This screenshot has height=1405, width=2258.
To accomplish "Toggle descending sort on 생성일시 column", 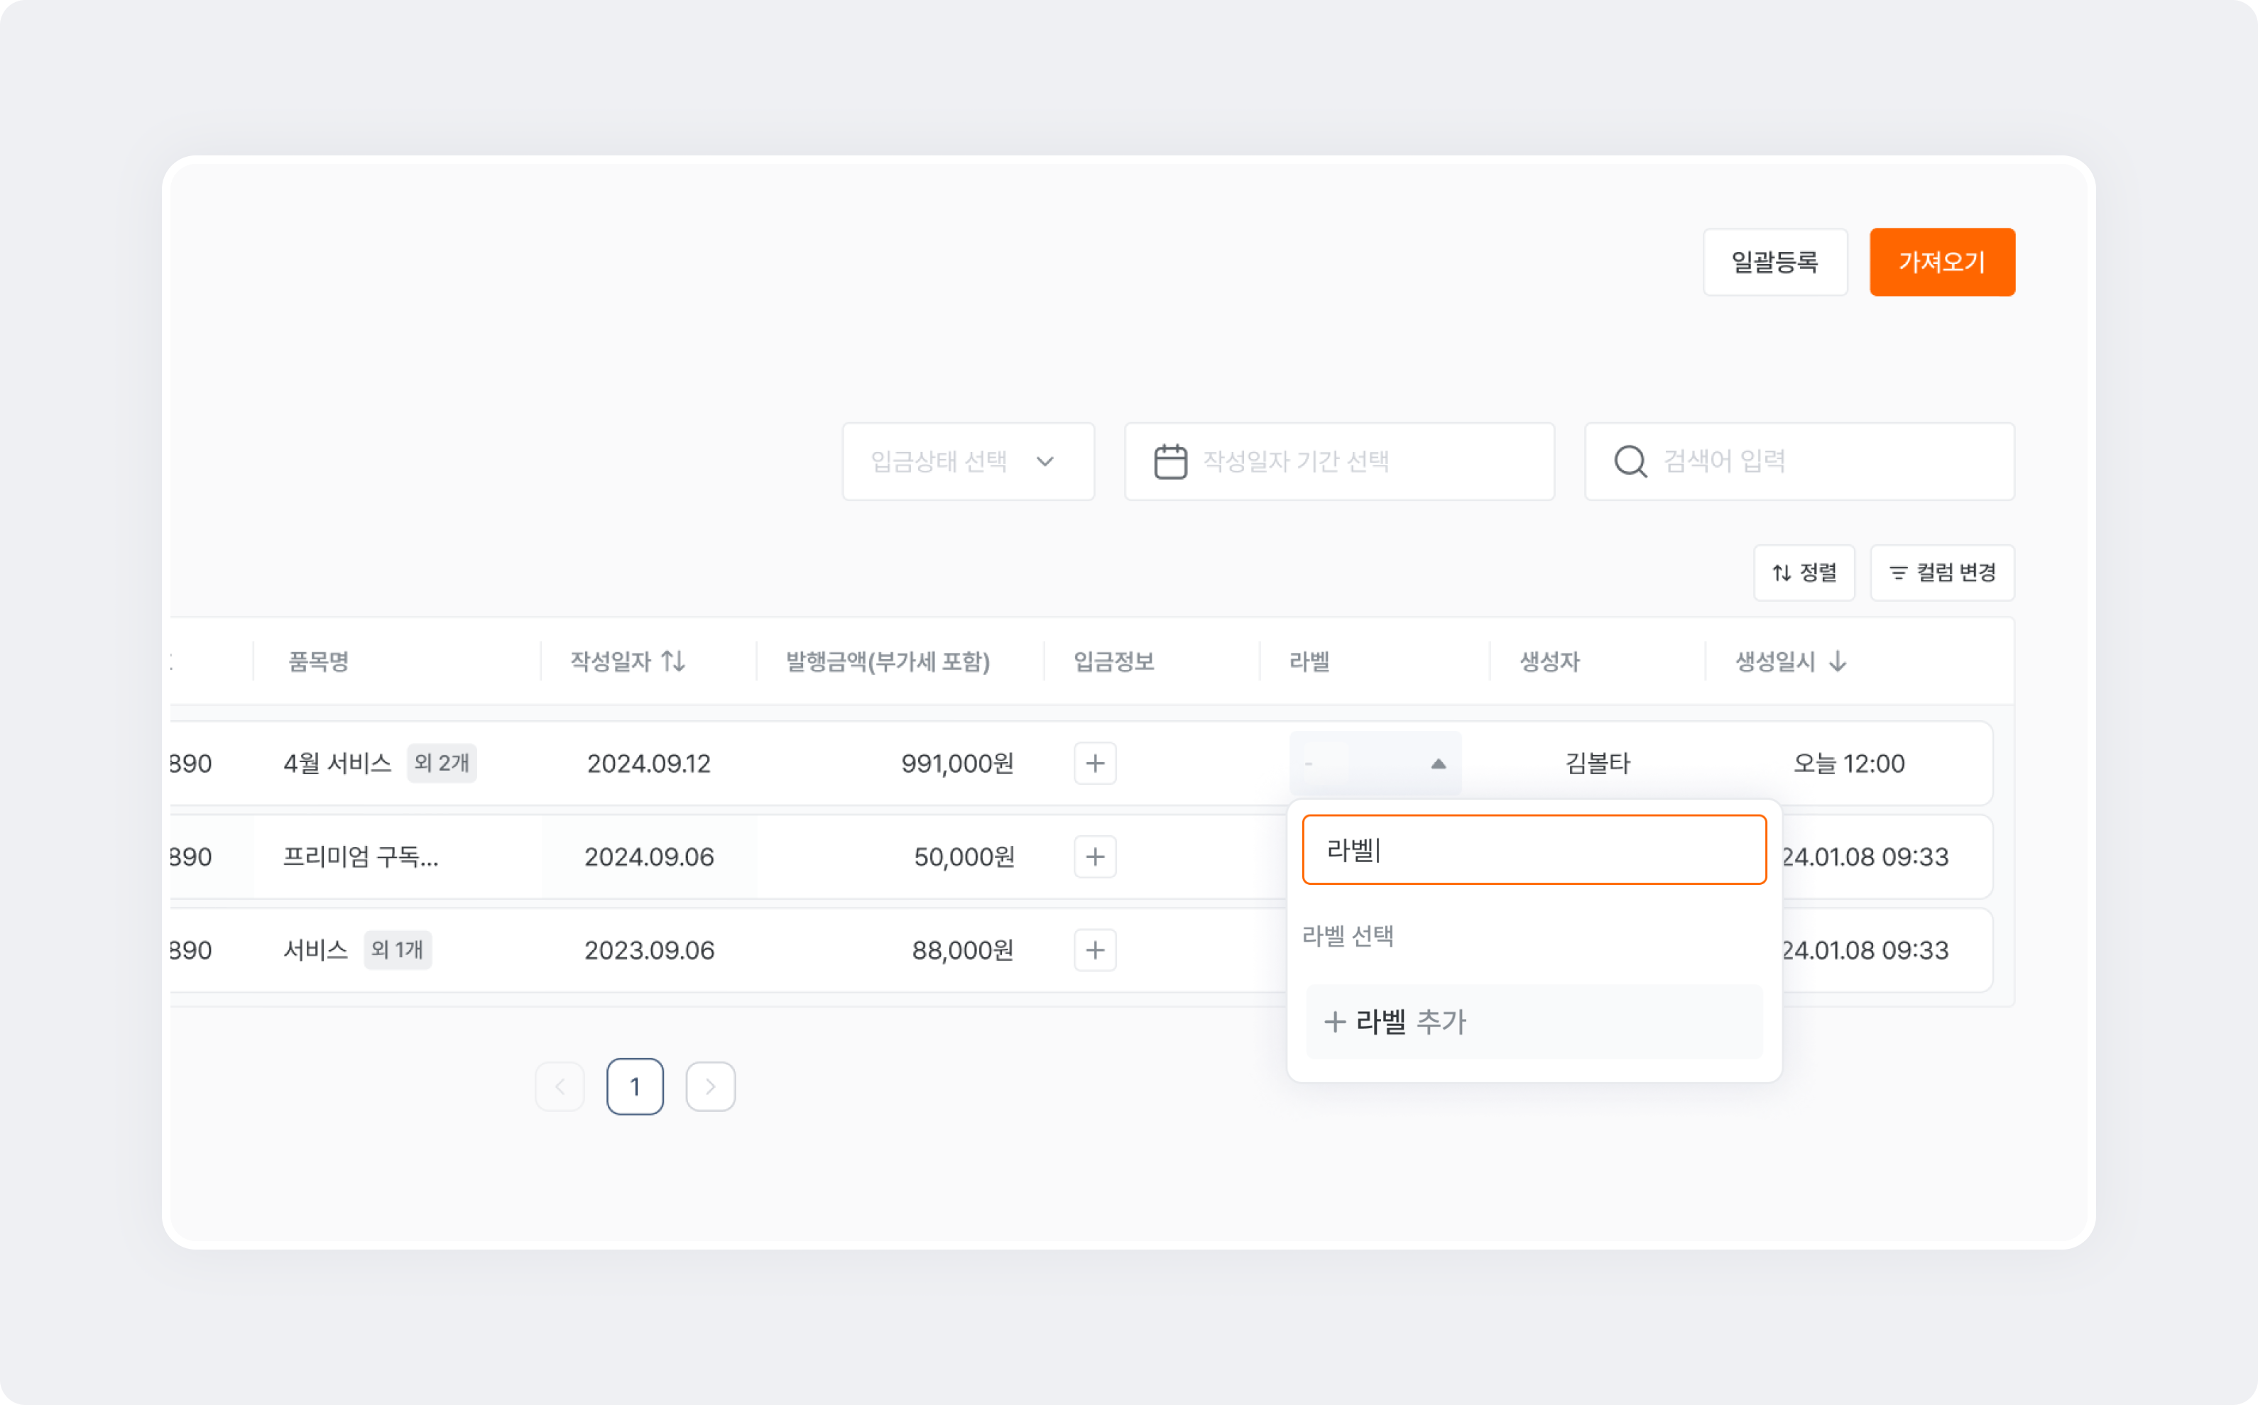I will pos(1838,661).
